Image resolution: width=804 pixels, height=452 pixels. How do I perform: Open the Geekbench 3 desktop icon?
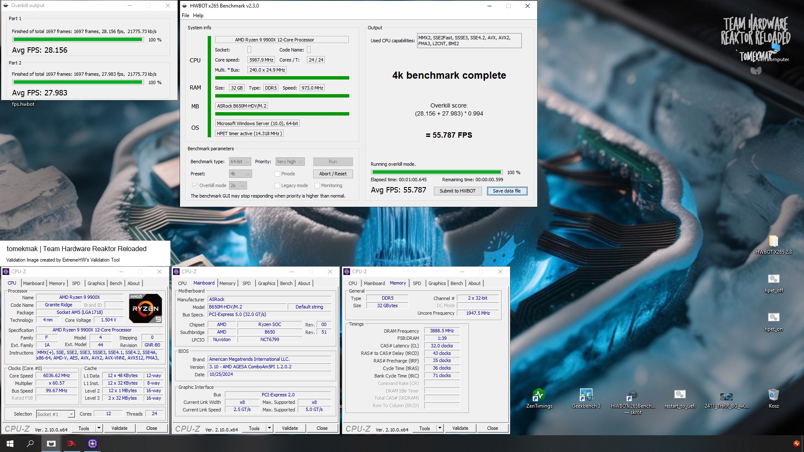(x=586, y=398)
